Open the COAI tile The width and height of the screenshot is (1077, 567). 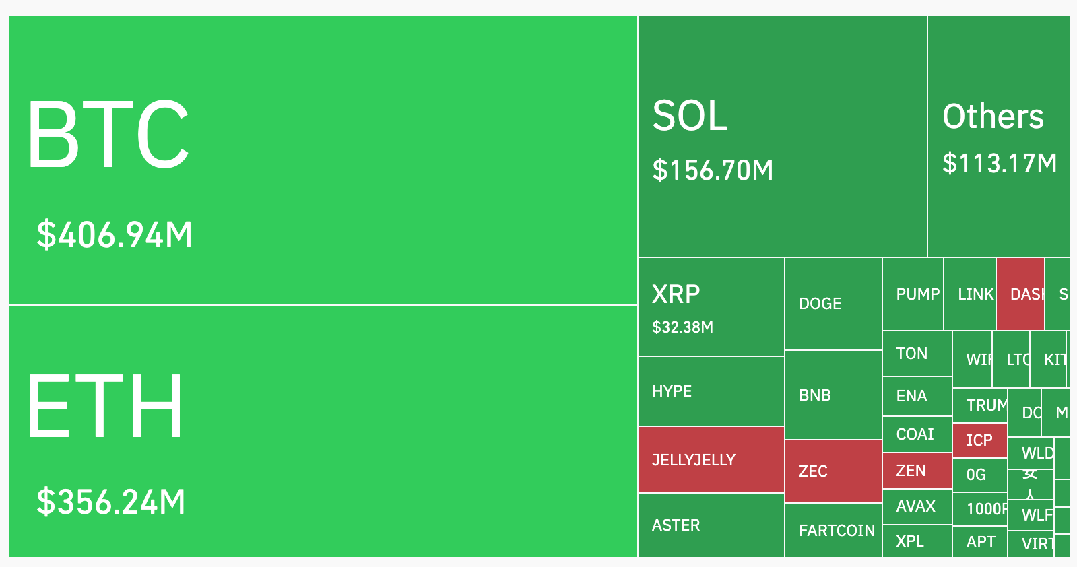coord(917,434)
